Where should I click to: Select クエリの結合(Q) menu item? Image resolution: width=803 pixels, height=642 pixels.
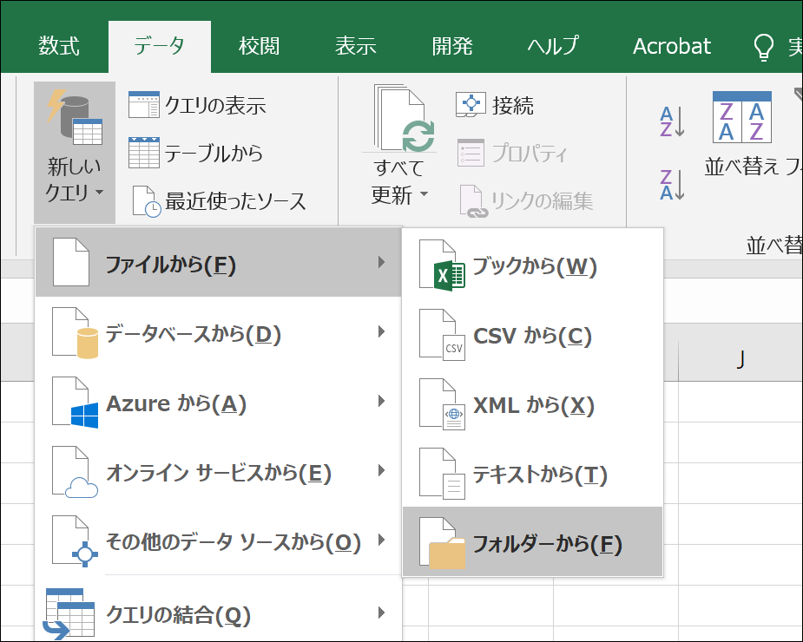(219, 613)
